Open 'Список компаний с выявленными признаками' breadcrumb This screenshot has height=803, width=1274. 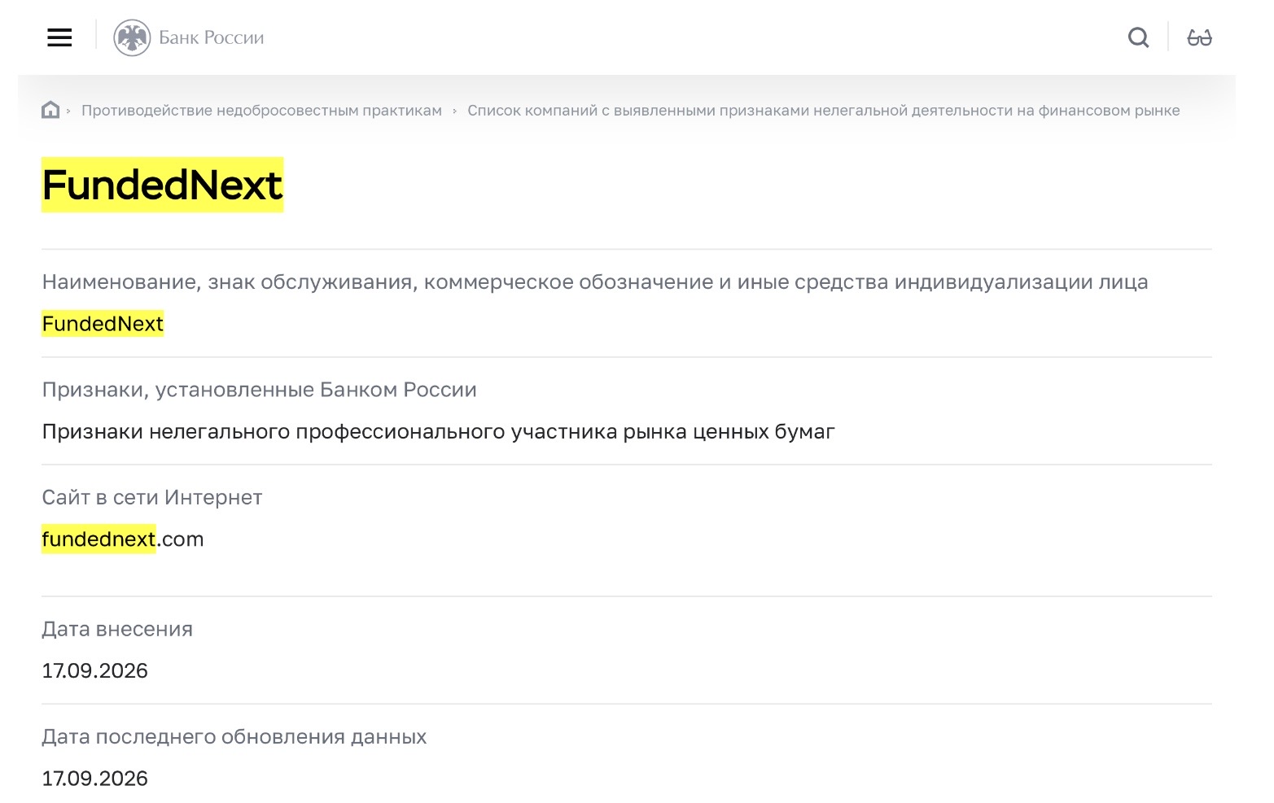pos(823,111)
